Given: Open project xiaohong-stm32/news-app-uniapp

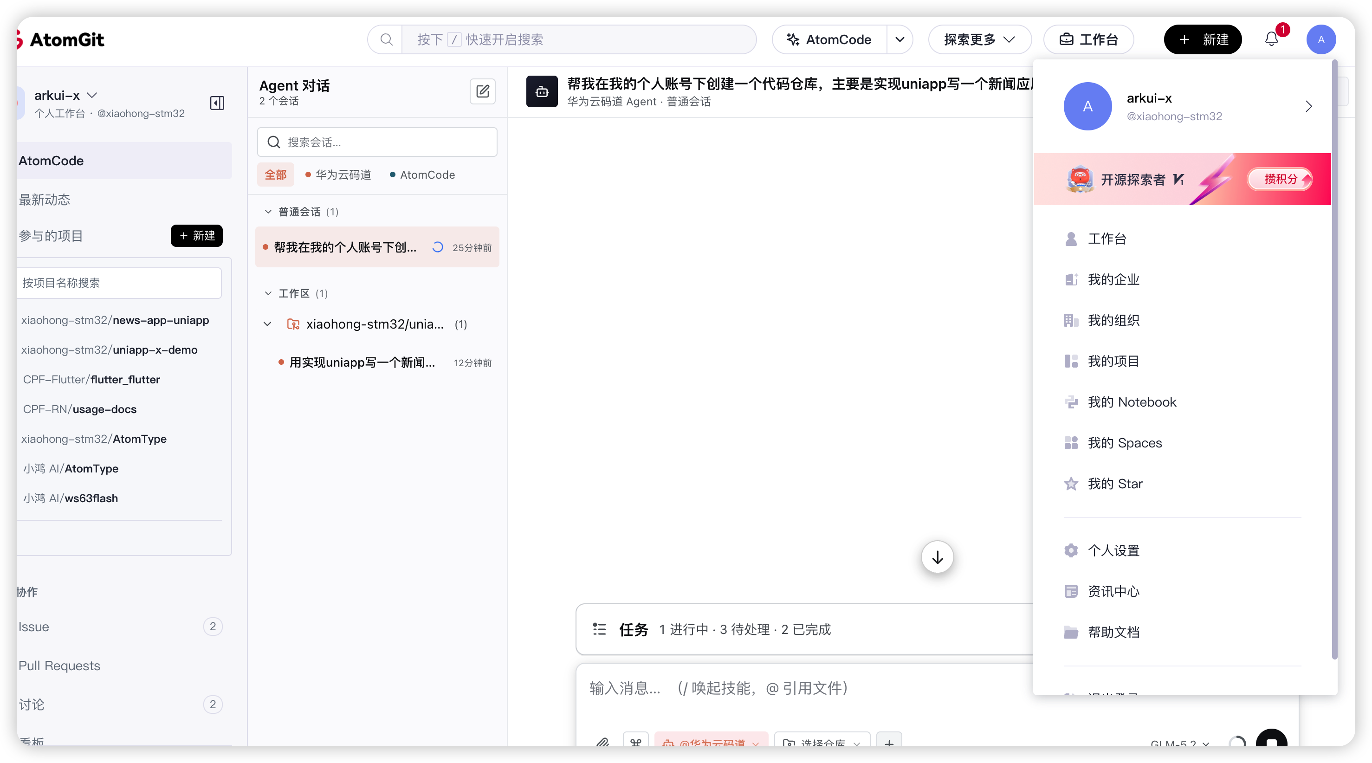Looking at the screenshot, I should (115, 320).
